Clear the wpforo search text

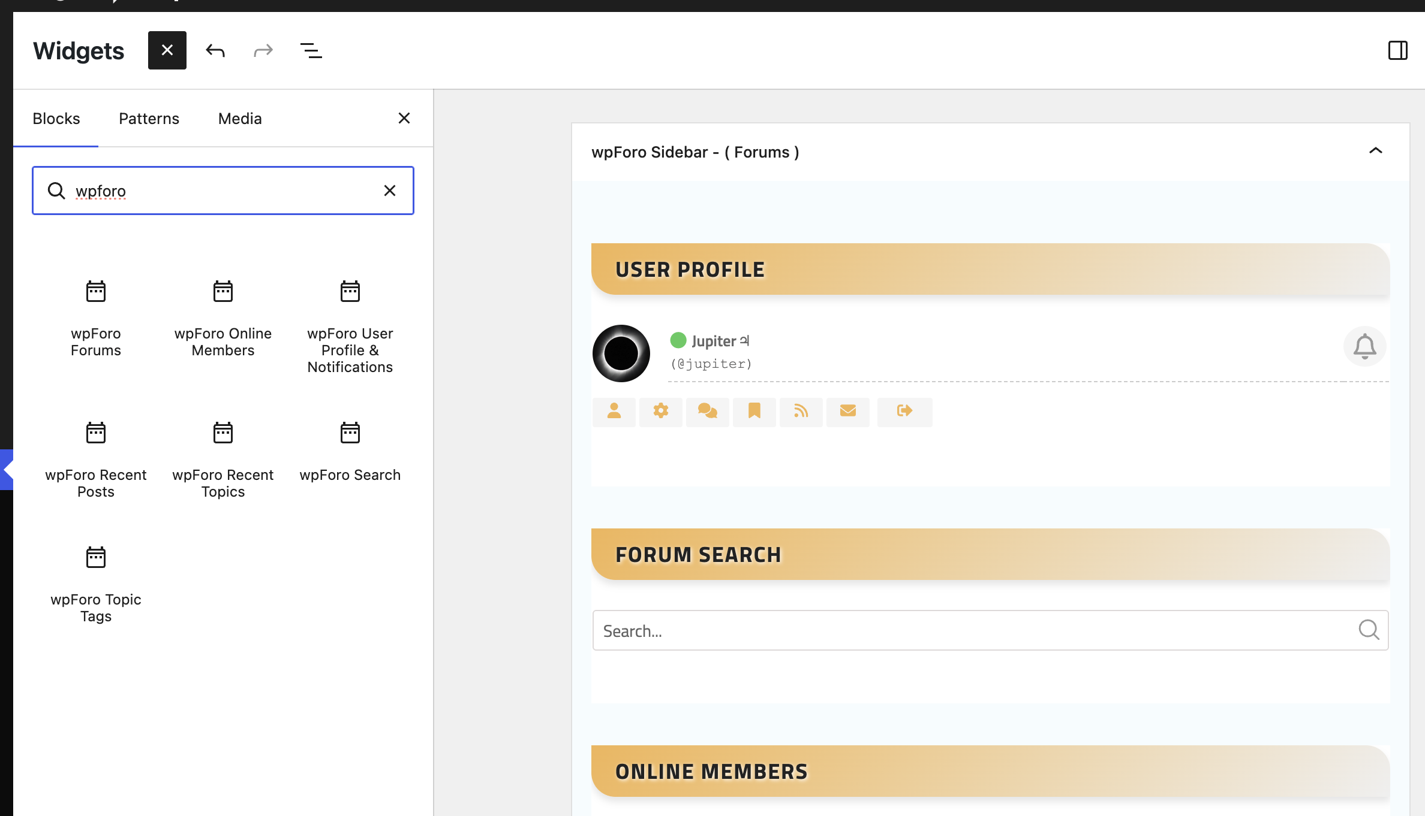pyautogui.click(x=390, y=191)
